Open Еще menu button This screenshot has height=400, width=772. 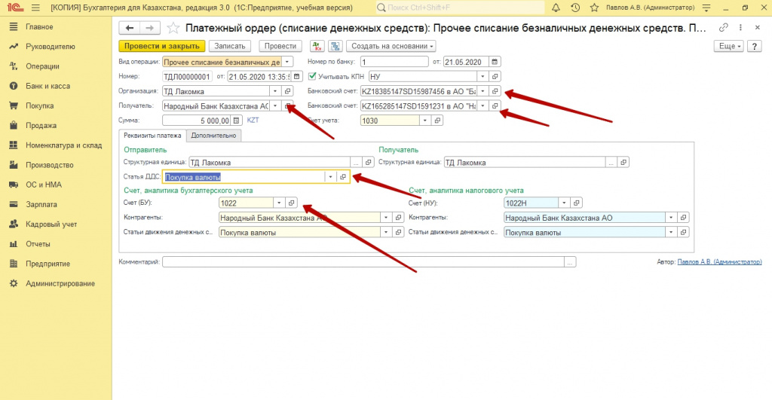click(x=729, y=46)
